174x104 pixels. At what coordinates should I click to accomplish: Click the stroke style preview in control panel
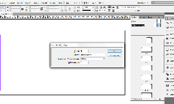click(x=88, y=10)
